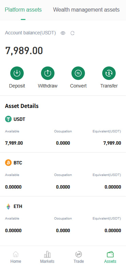Open Convert via its circular icon
Viewport: 126px width, 273px height.
point(78,73)
